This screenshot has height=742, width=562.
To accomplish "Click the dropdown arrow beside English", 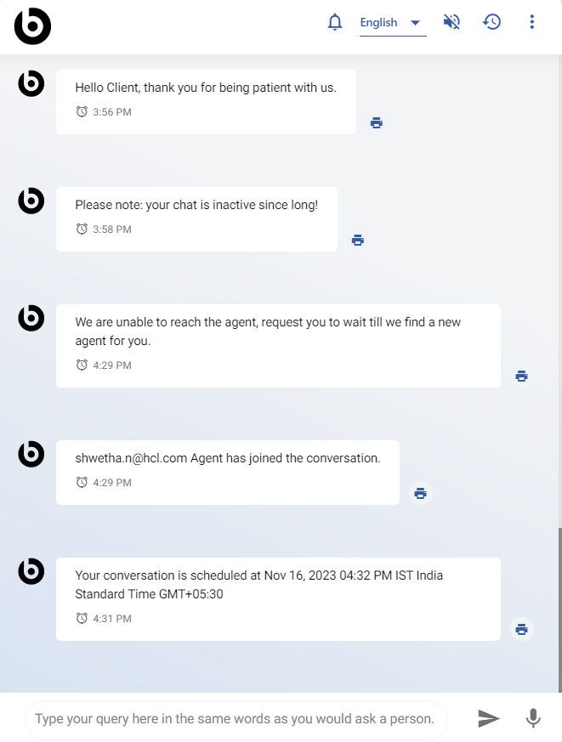I will point(415,23).
